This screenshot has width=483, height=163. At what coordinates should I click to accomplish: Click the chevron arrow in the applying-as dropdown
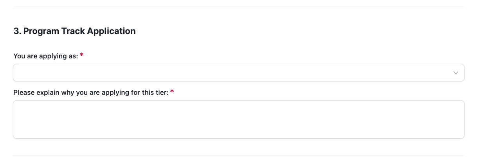point(456,73)
